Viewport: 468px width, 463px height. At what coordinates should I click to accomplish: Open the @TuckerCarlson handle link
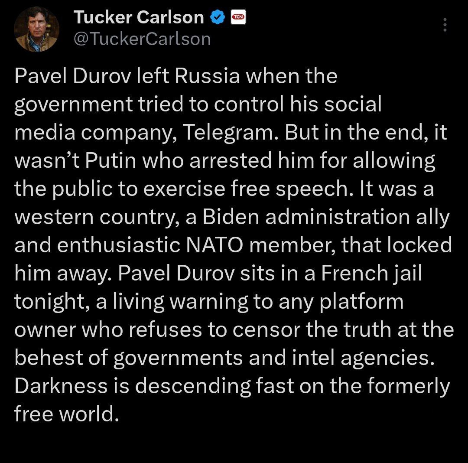point(142,39)
